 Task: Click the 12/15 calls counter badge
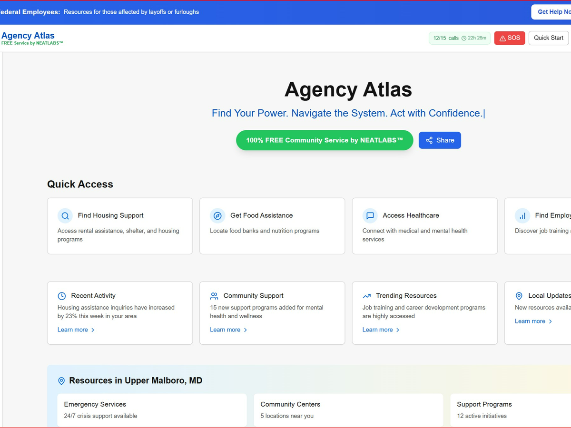[x=460, y=38]
